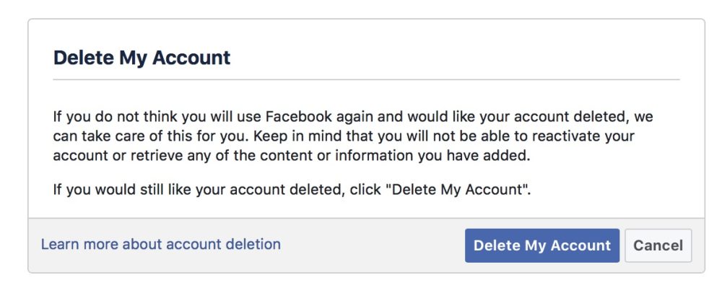Click the blue Delete My Account button

point(541,245)
